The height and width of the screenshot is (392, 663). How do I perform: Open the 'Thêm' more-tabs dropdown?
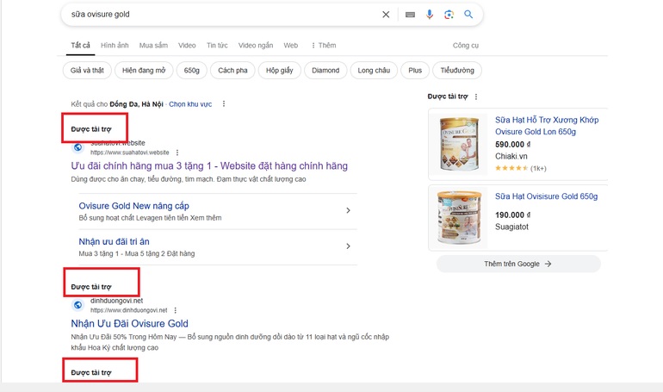[x=324, y=46]
